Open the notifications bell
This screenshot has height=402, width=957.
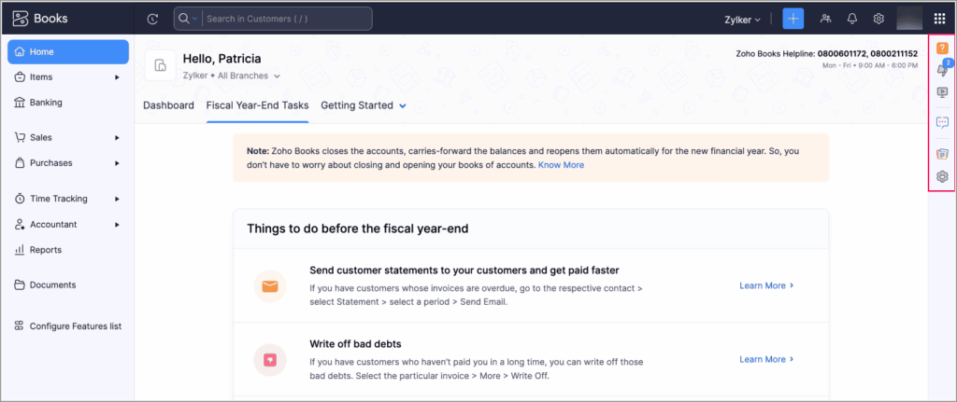coord(852,19)
